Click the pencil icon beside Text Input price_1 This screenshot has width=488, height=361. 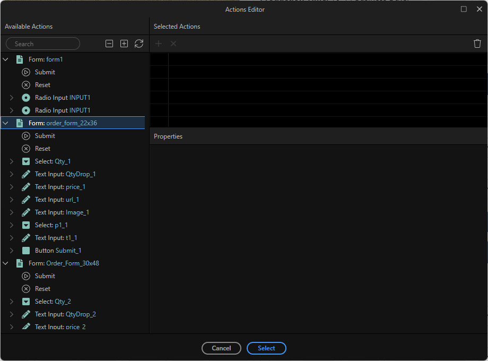point(26,186)
